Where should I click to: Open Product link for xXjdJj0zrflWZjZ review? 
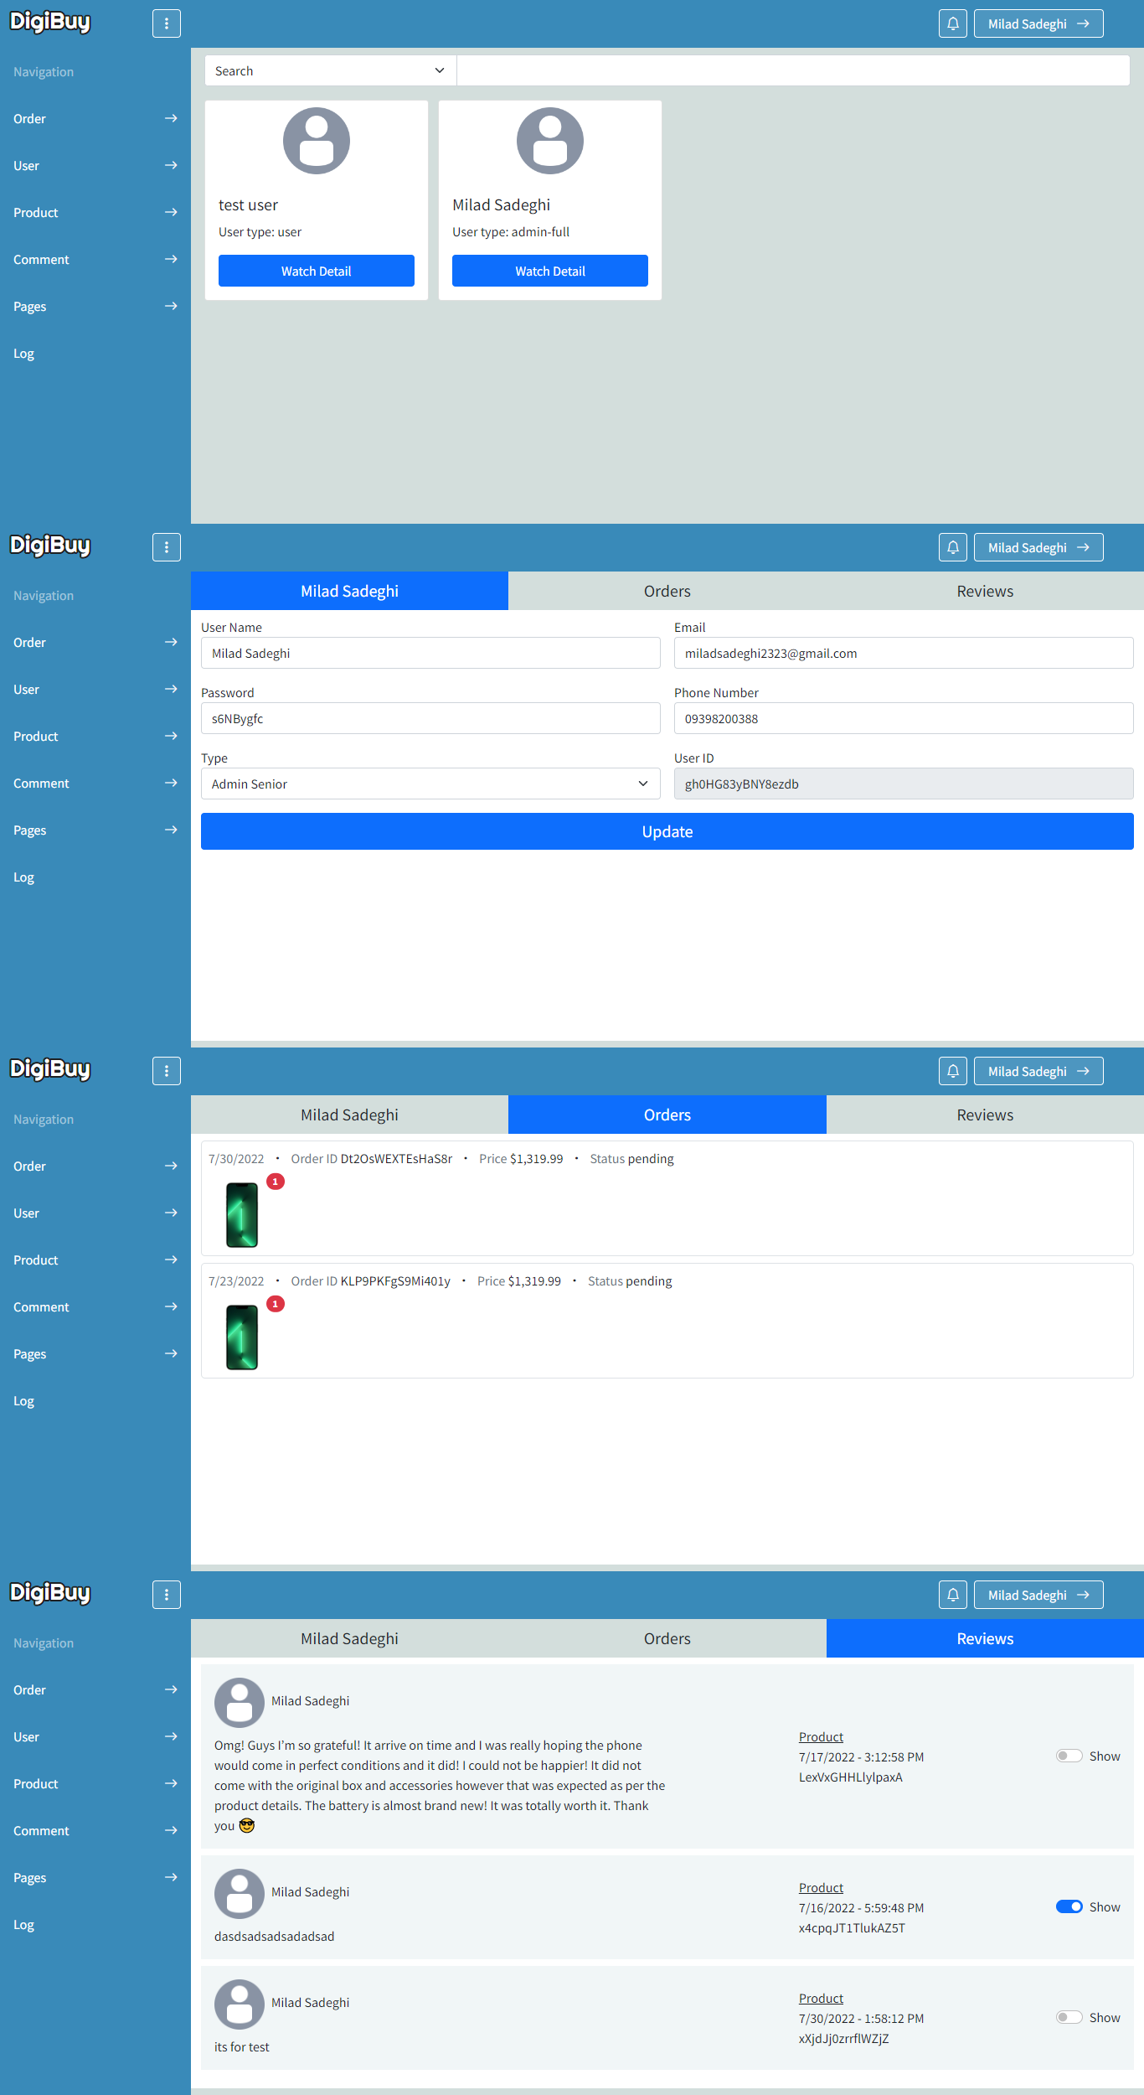[821, 1998]
